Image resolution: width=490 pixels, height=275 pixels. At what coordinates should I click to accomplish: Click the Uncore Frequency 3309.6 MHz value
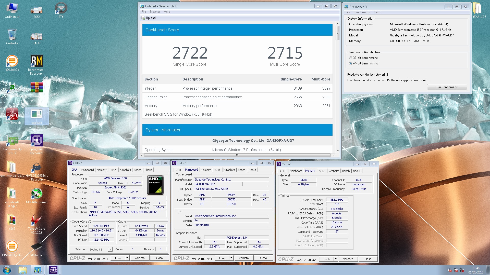tap(359, 189)
